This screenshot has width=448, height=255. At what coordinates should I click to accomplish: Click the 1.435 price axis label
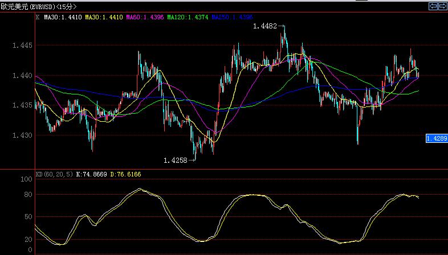click(22, 105)
